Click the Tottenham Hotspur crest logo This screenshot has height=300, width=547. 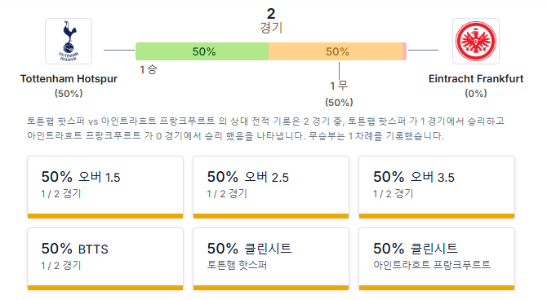(x=69, y=41)
